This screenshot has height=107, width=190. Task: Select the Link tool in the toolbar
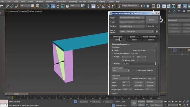[x=7, y=6]
